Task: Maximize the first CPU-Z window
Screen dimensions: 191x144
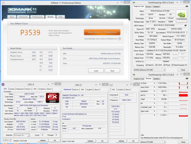Action: tap(53, 84)
